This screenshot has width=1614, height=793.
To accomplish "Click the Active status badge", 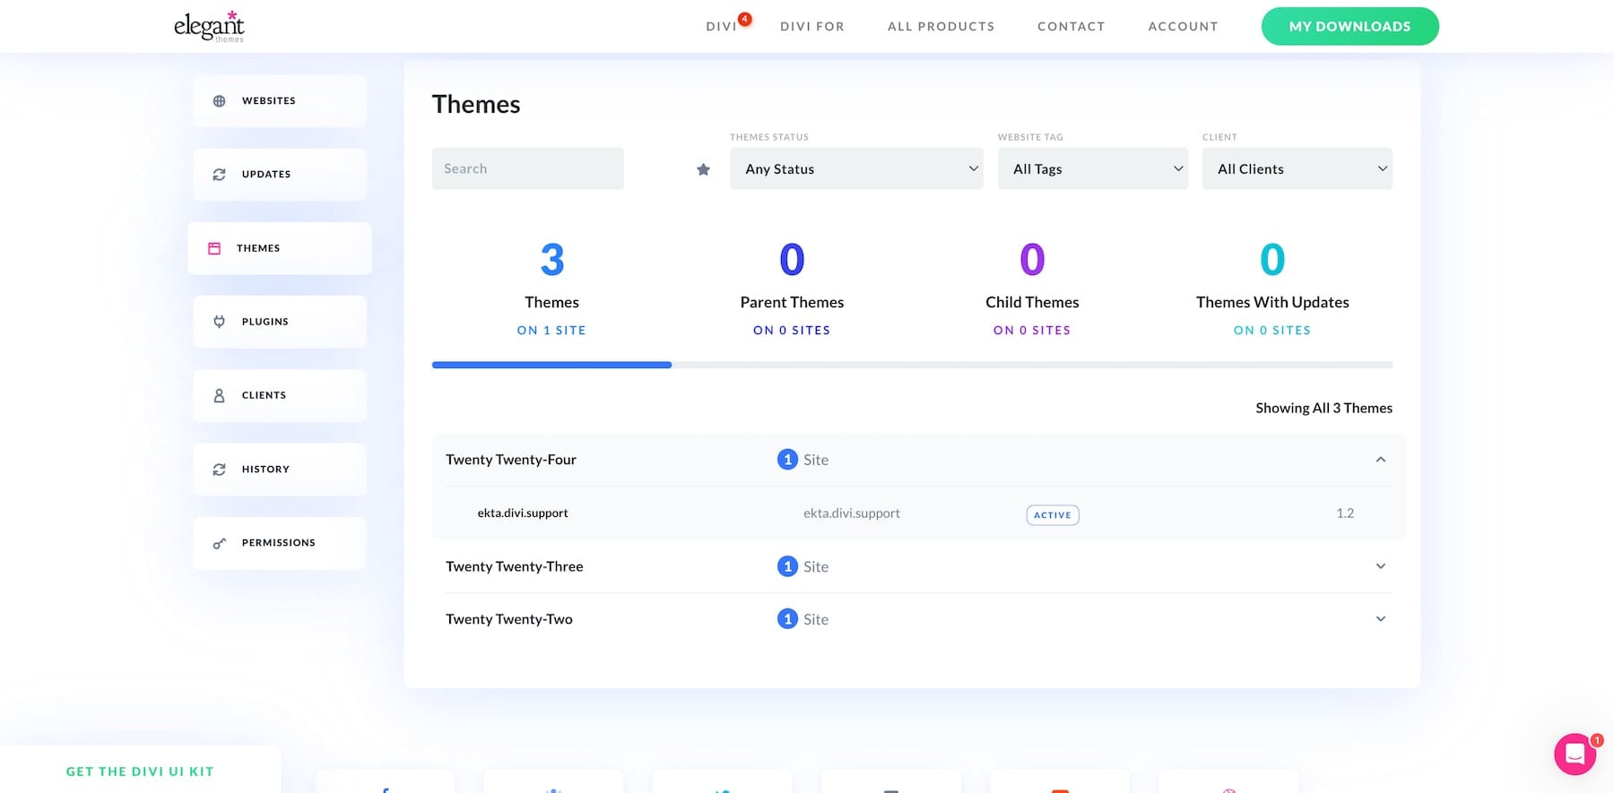I will pos(1053,515).
